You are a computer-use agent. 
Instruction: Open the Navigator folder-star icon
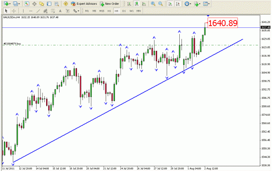coord(42,3)
